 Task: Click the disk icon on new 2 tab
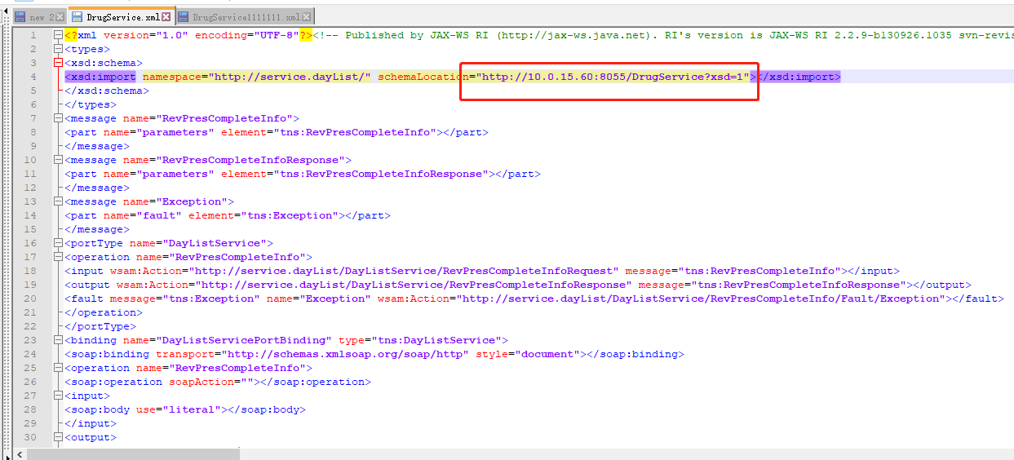[x=20, y=16]
